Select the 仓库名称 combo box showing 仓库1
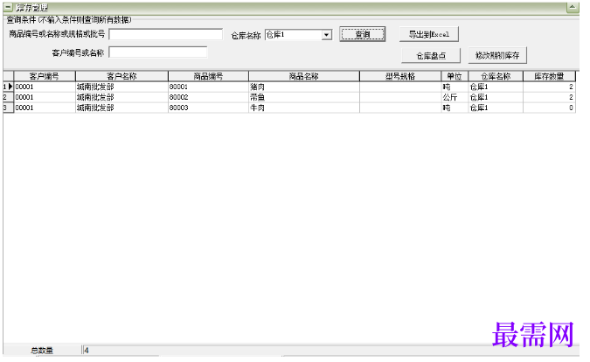Image resolution: width=590 pixels, height=362 pixels. pyautogui.click(x=298, y=35)
